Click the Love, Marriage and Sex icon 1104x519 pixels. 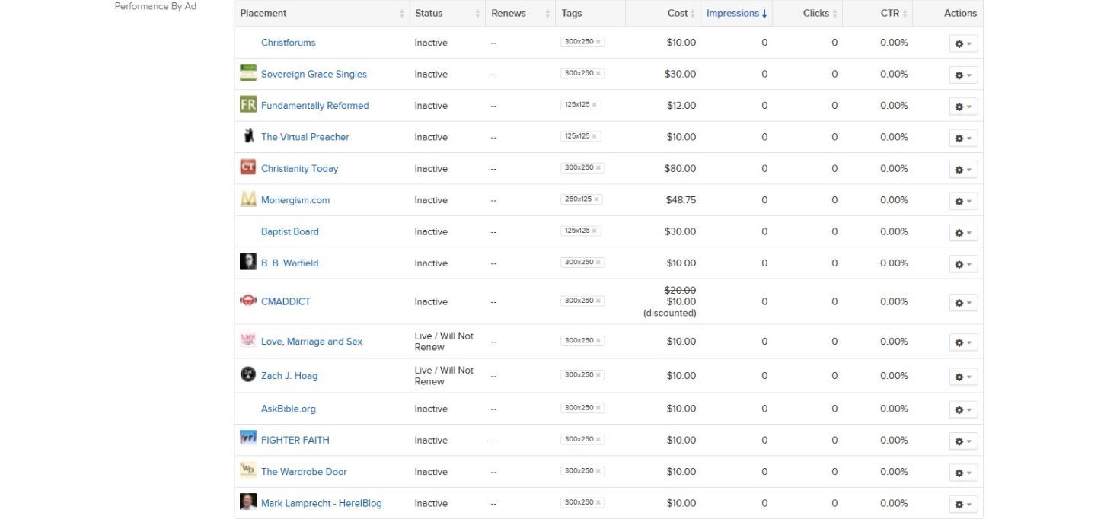point(248,340)
